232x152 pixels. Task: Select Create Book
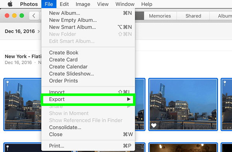(88, 53)
